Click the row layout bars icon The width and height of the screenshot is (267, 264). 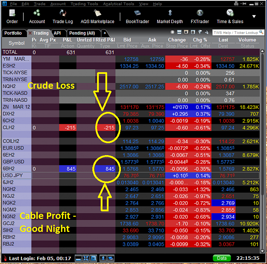pyautogui.click(x=179, y=32)
